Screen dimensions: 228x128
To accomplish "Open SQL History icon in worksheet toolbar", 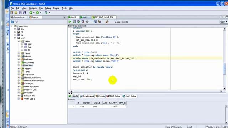I will pyautogui.click(x=95, y=22).
